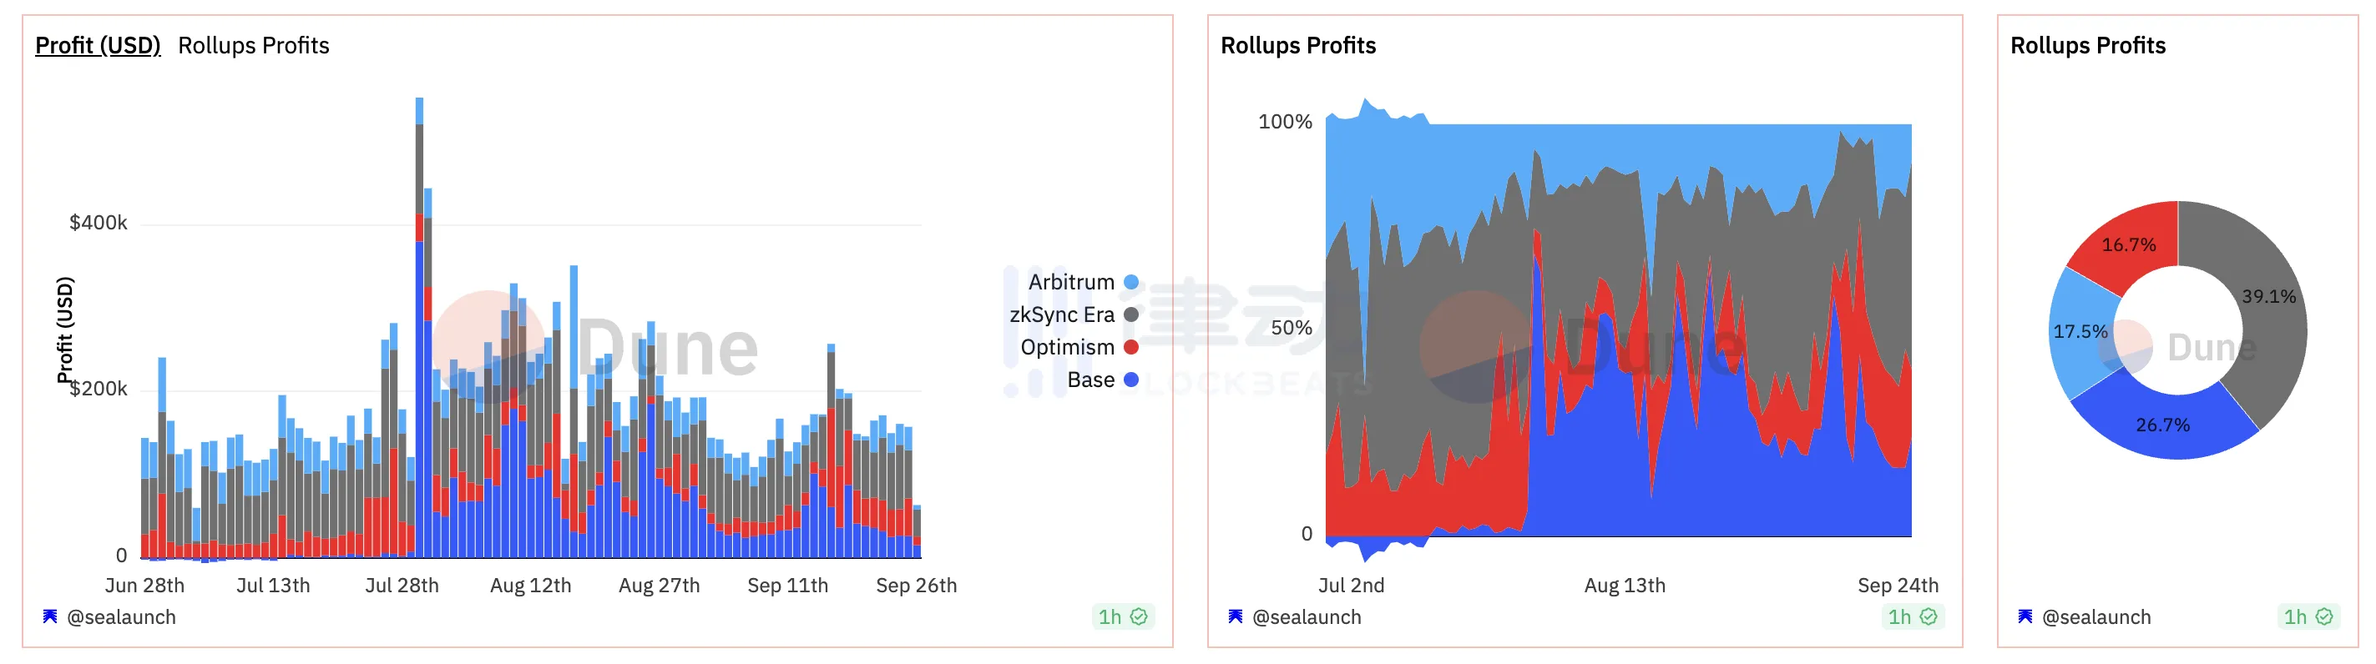The width and height of the screenshot is (2376, 664).
Task: Click the Arbitrum light-blue legend dot
Action: tap(1132, 282)
